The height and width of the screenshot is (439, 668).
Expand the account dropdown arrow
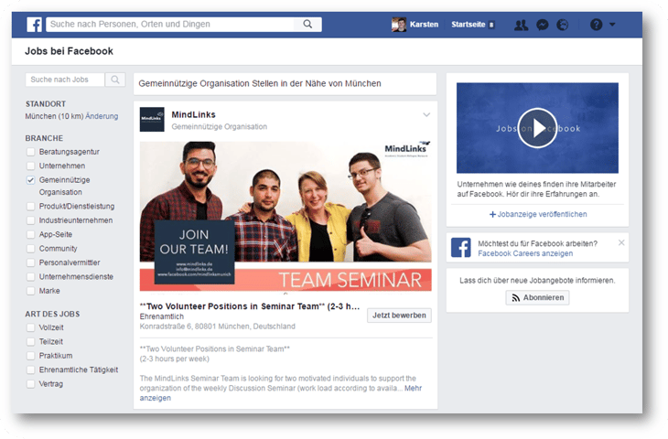click(612, 25)
